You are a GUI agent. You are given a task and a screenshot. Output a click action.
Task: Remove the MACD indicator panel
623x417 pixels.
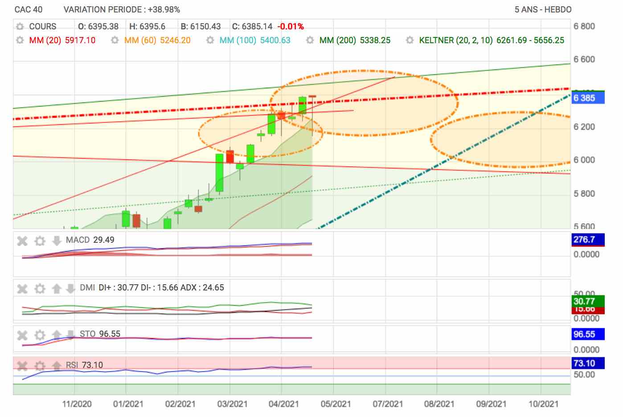[x=22, y=241]
